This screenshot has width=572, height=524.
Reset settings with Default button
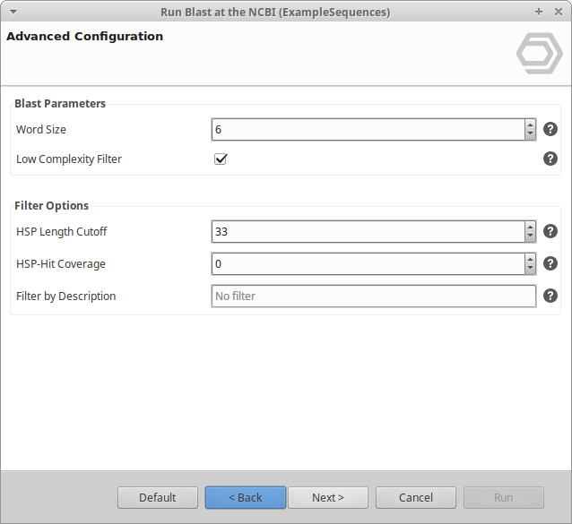tap(157, 497)
